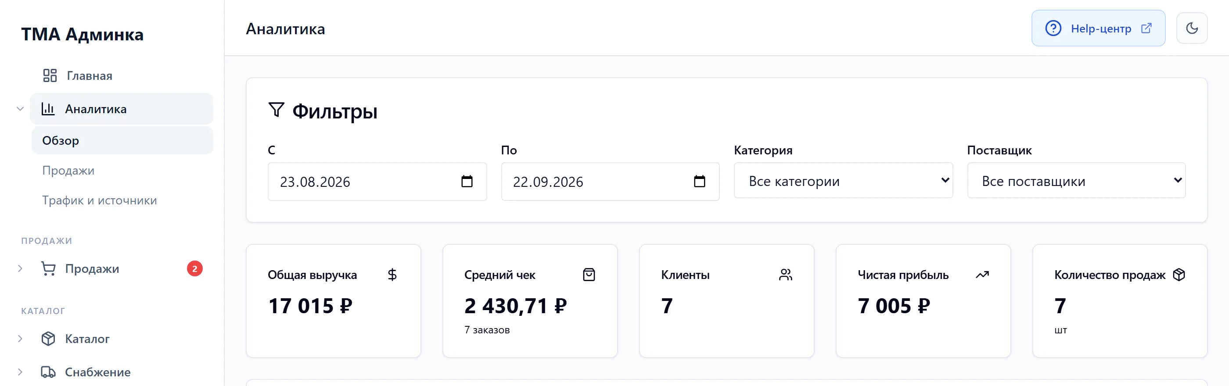Click the Главная dashboard grid icon
The image size is (1229, 386).
point(50,75)
